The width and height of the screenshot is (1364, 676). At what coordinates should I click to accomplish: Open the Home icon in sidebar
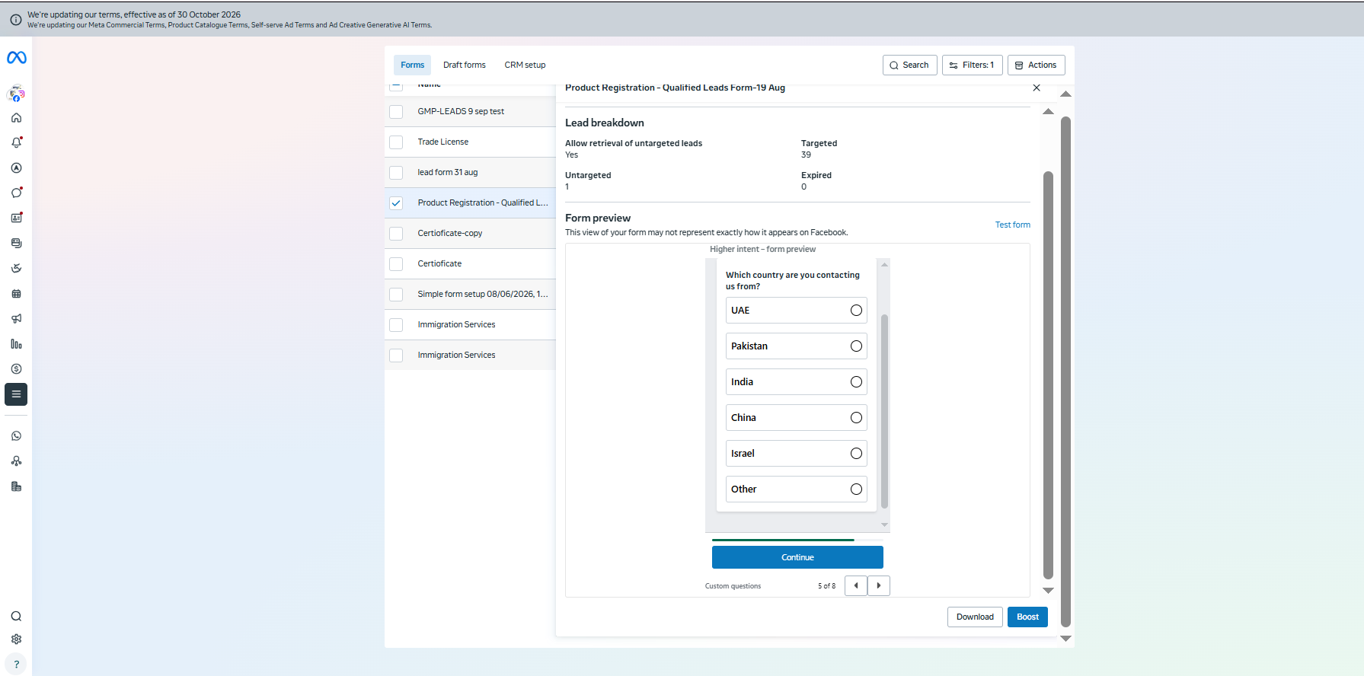(x=16, y=118)
